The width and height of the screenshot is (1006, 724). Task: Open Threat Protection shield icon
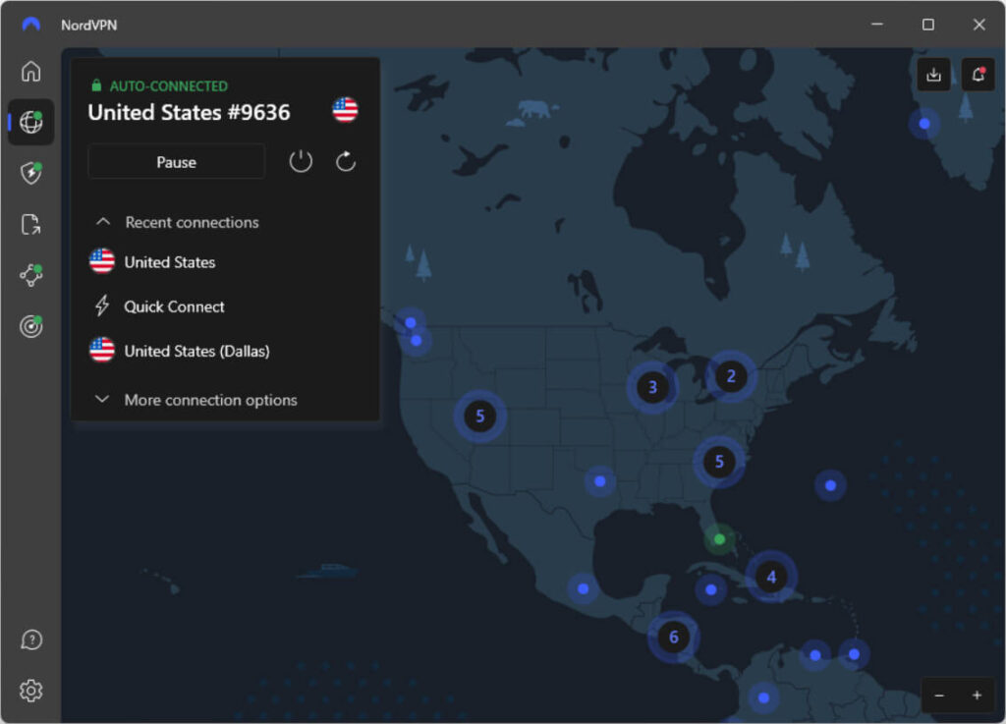tap(30, 173)
